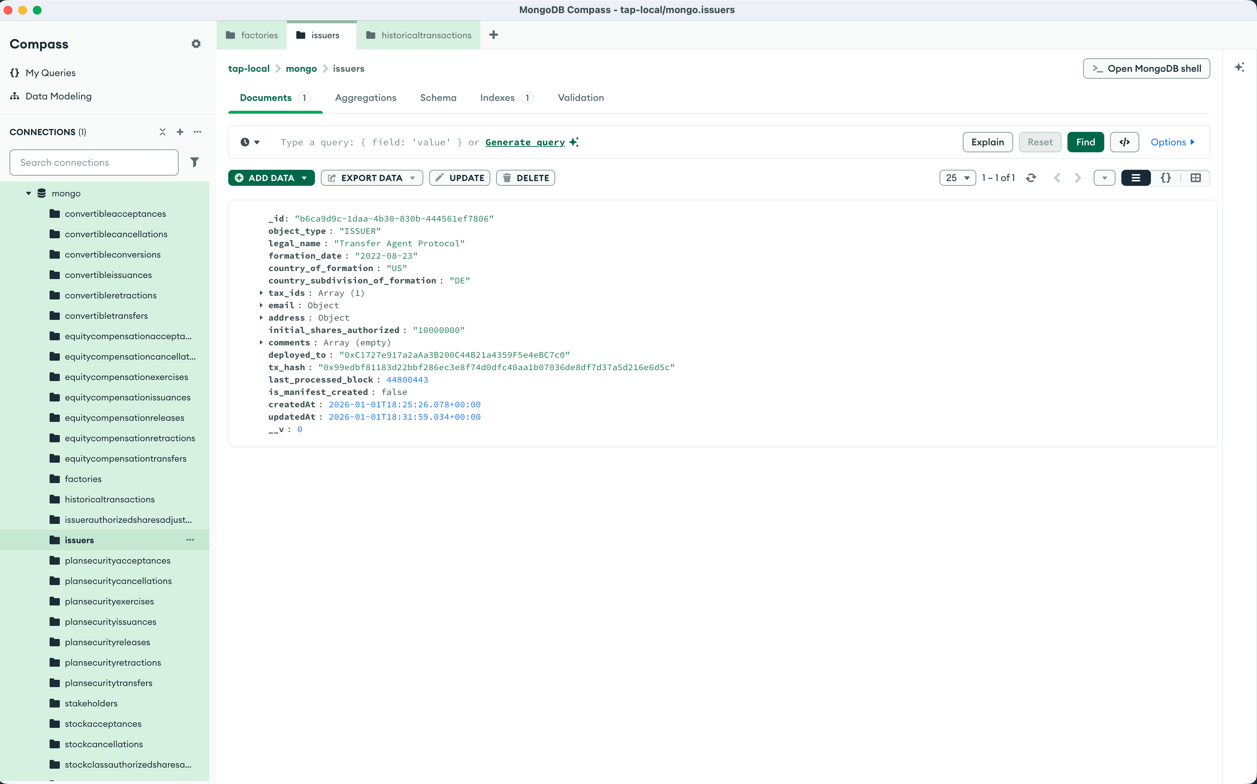The width and height of the screenshot is (1257, 784).
Task: Click the Find button
Action: click(1085, 142)
